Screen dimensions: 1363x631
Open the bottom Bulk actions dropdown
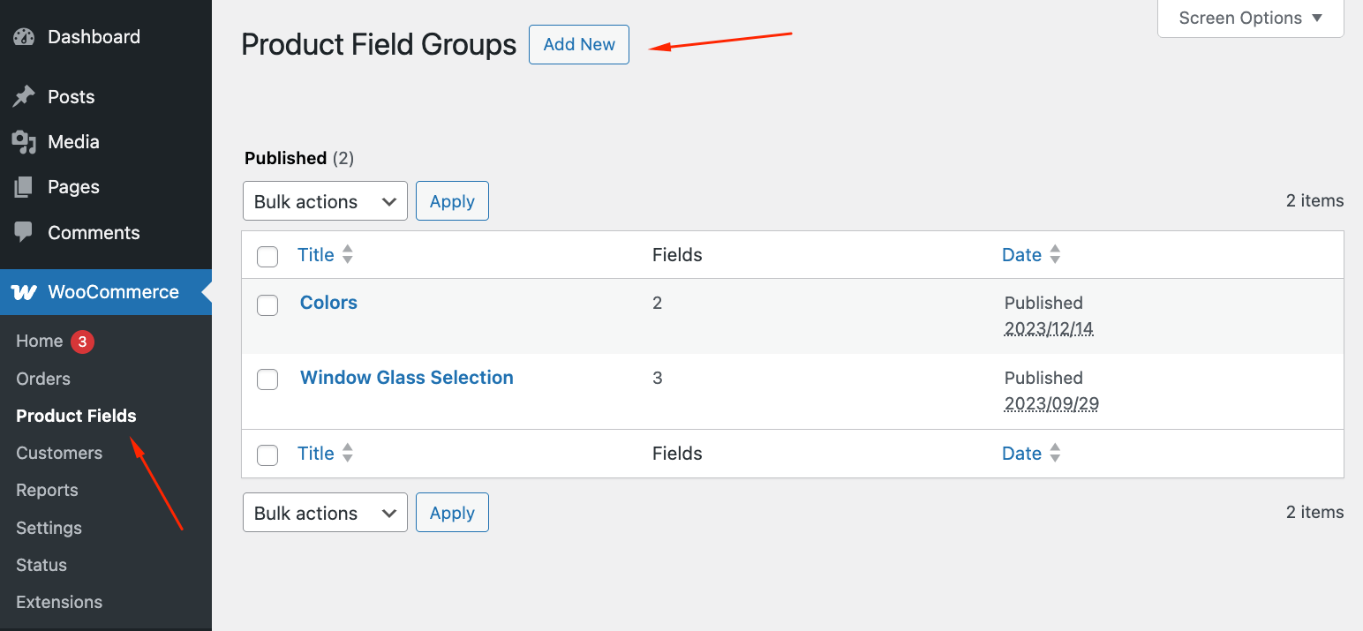[325, 512]
